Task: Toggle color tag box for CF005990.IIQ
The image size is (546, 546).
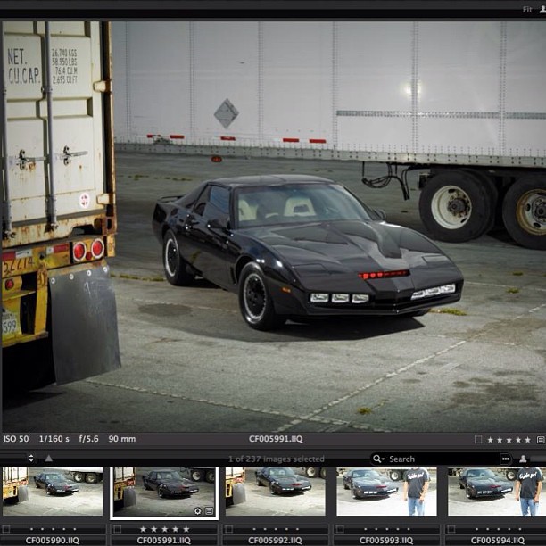Action: point(6,529)
